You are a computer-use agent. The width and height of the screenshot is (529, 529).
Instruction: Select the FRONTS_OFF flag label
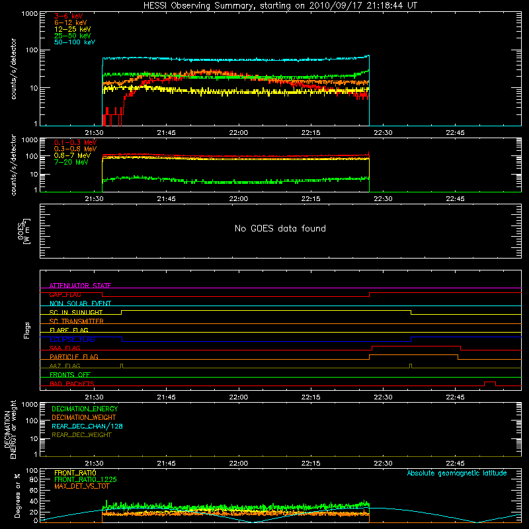(x=70, y=374)
